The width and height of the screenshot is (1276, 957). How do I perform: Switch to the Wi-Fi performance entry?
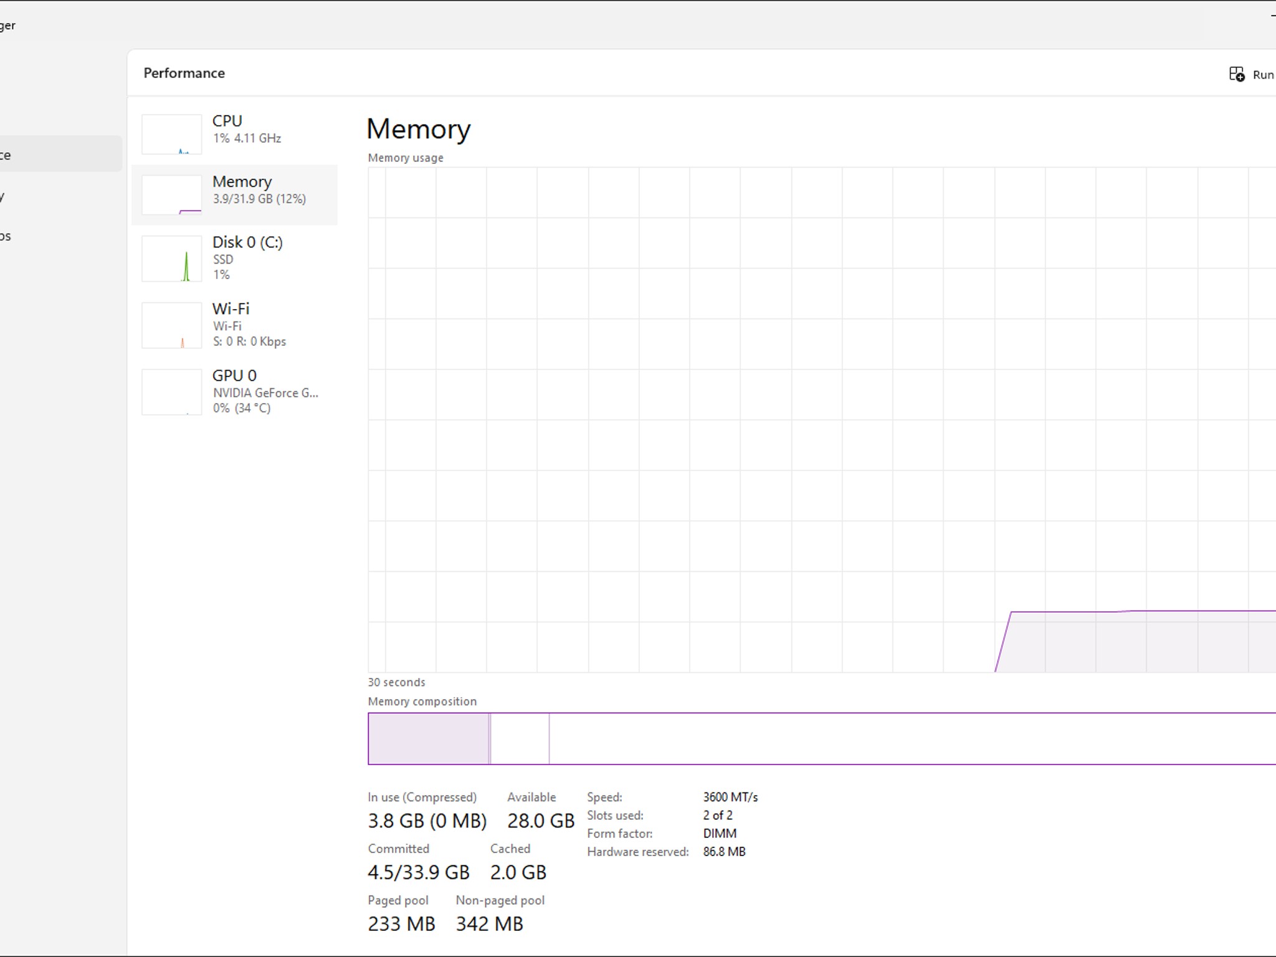pyautogui.click(x=234, y=325)
